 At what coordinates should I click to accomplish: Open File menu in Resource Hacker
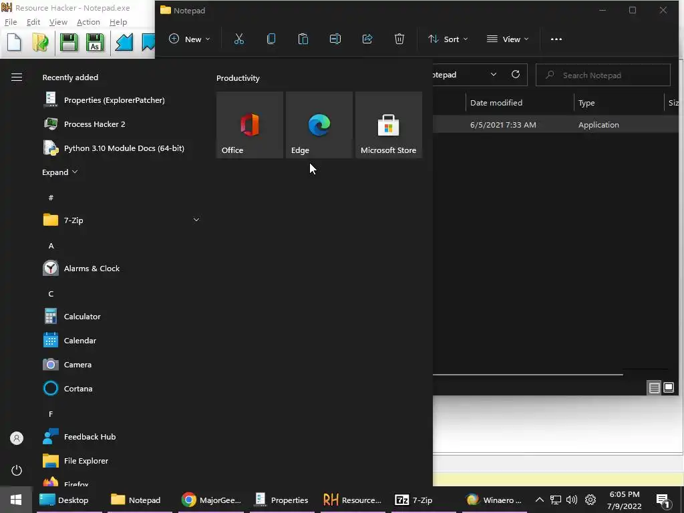pos(11,22)
